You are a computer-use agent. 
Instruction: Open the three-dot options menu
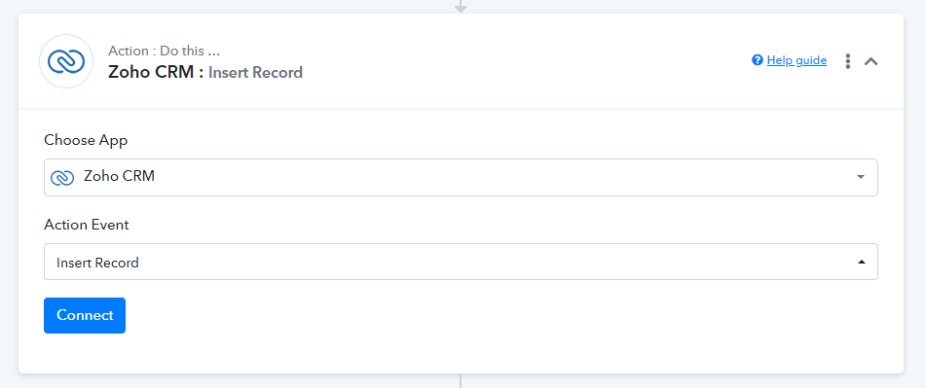[847, 60]
